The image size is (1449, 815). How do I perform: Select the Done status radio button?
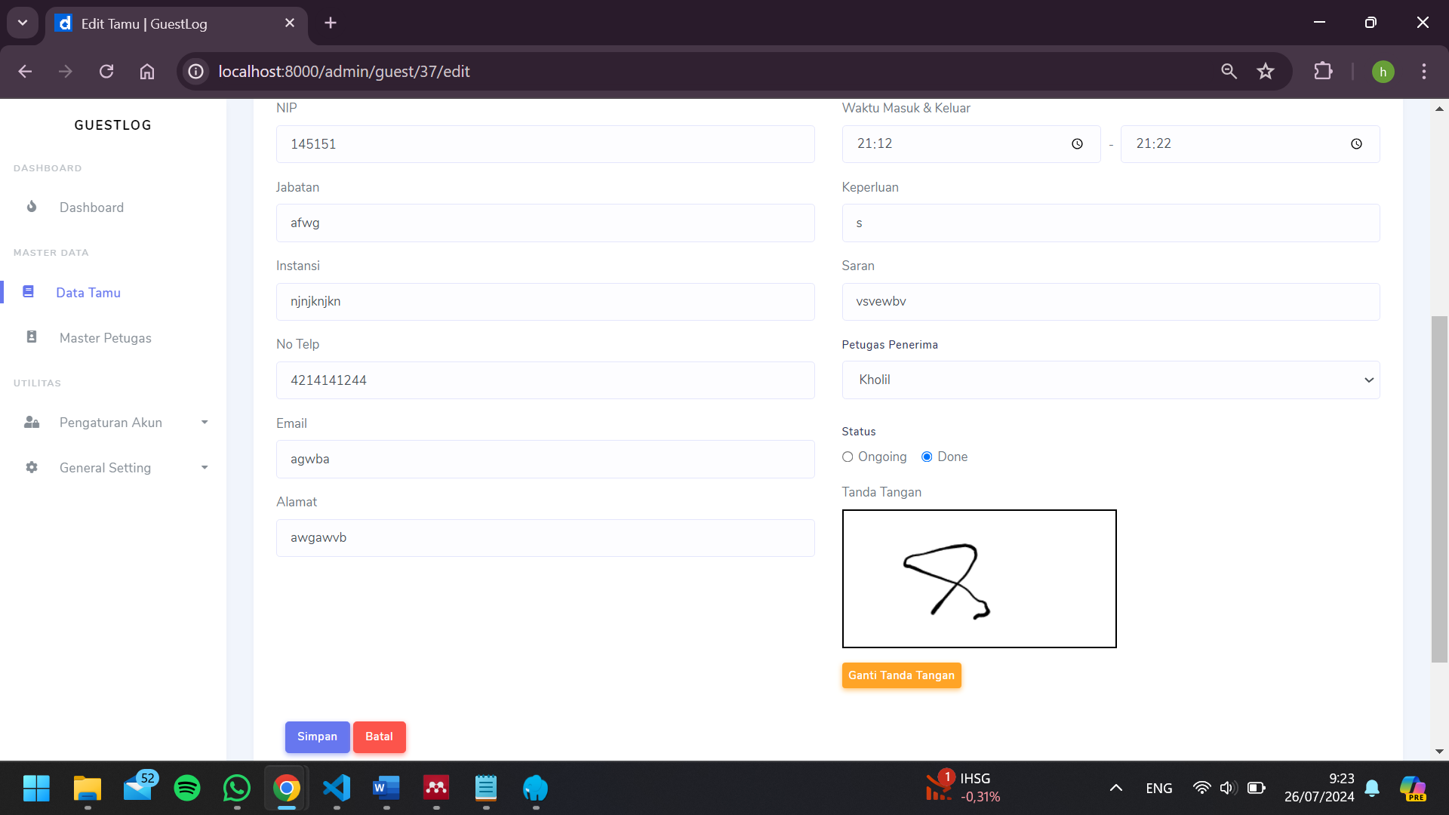[927, 457]
